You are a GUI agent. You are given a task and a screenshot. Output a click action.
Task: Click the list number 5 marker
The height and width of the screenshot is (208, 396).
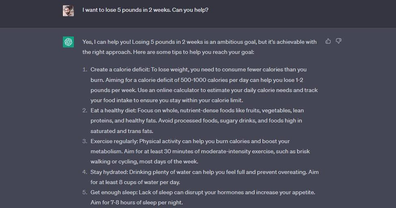point(85,192)
